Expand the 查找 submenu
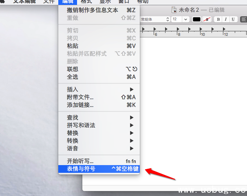 [99, 118]
